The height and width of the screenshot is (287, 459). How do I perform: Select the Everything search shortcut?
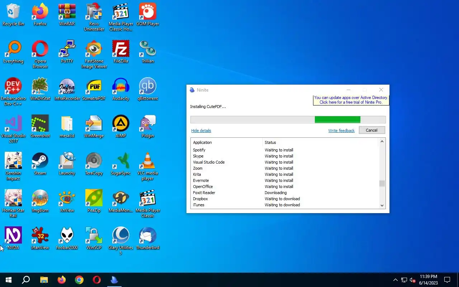(13, 52)
